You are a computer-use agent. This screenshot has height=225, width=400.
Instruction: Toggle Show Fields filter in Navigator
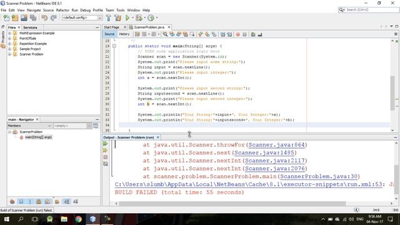(21, 201)
